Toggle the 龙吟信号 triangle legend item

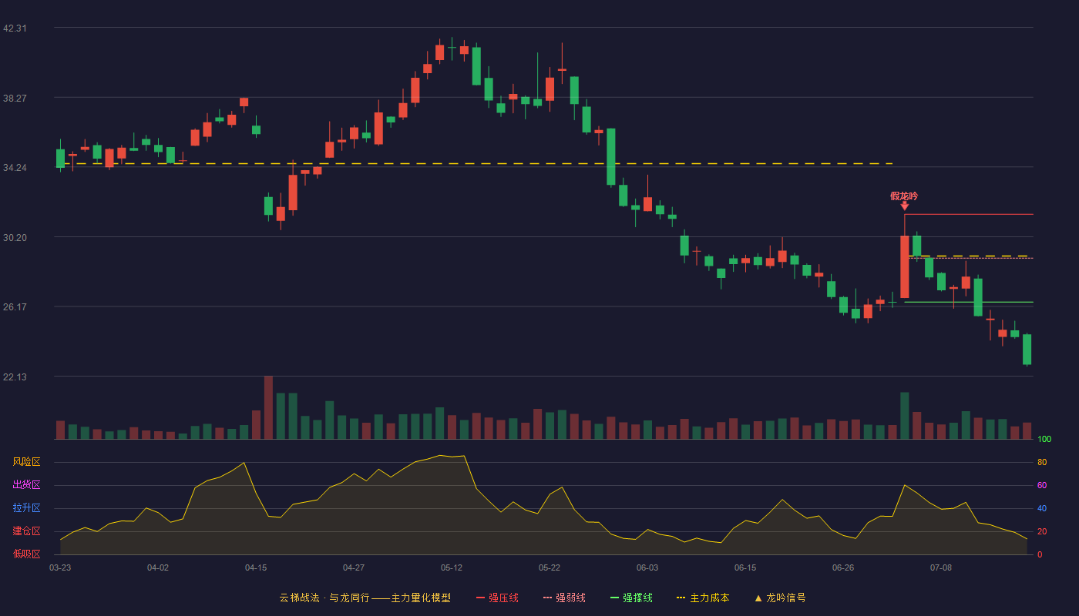780,598
